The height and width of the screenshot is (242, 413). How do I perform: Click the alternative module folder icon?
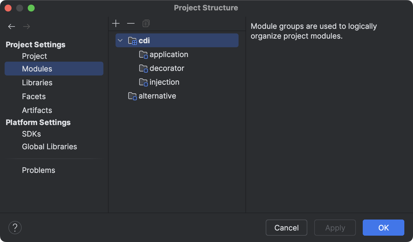(x=132, y=96)
